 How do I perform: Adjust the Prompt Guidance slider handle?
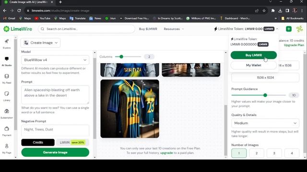(265, 95)
